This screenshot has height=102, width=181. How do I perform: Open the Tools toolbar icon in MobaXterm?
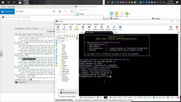click(x=70, y=28)
